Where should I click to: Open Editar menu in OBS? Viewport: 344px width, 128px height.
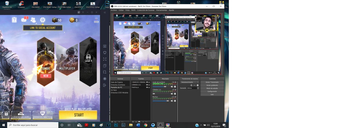121,10
